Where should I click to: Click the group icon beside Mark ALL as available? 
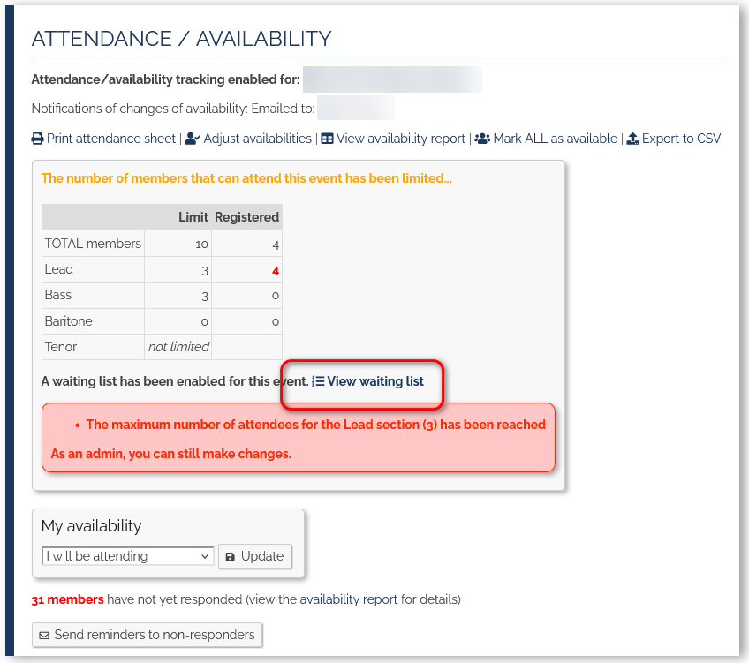[x=482, y=139]
